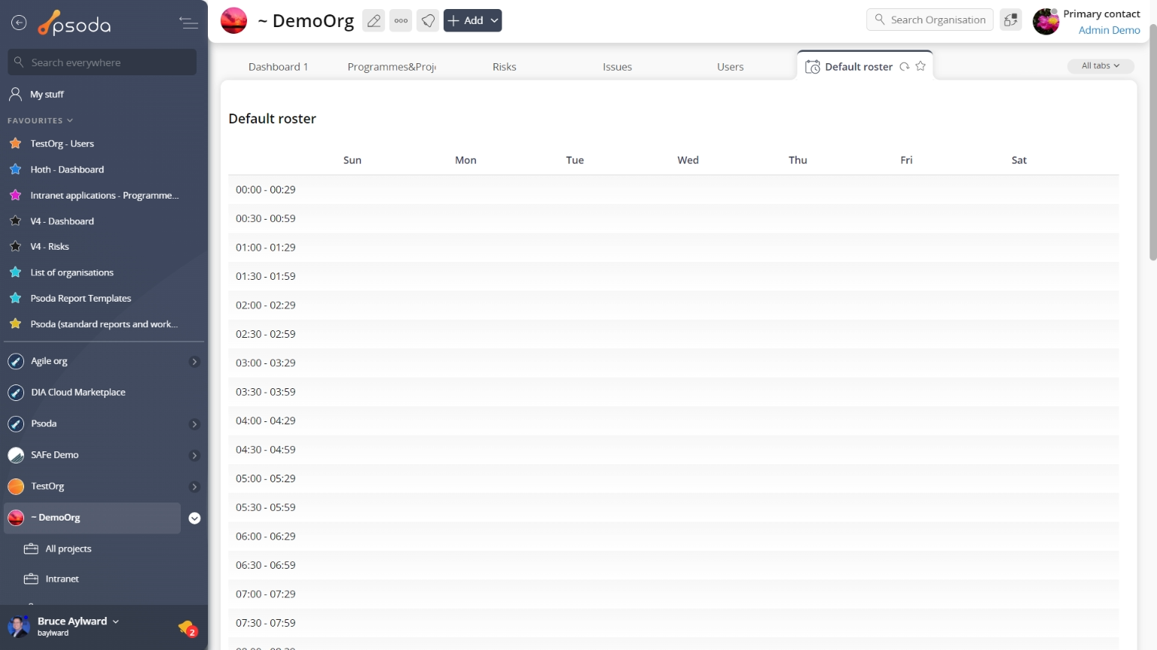Click star icon beside Hoth - Dashboard
Image resolution: width=1157 pixels, height=650 pixels.
coord(15,169)
